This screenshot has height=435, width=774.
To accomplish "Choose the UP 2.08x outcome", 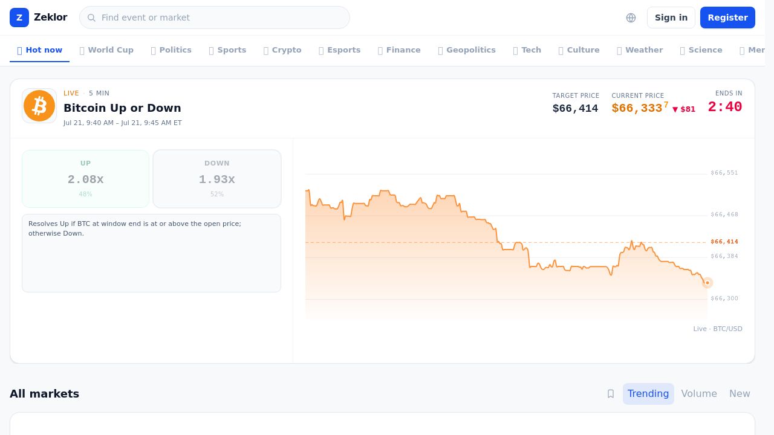I will click(85, 179).
